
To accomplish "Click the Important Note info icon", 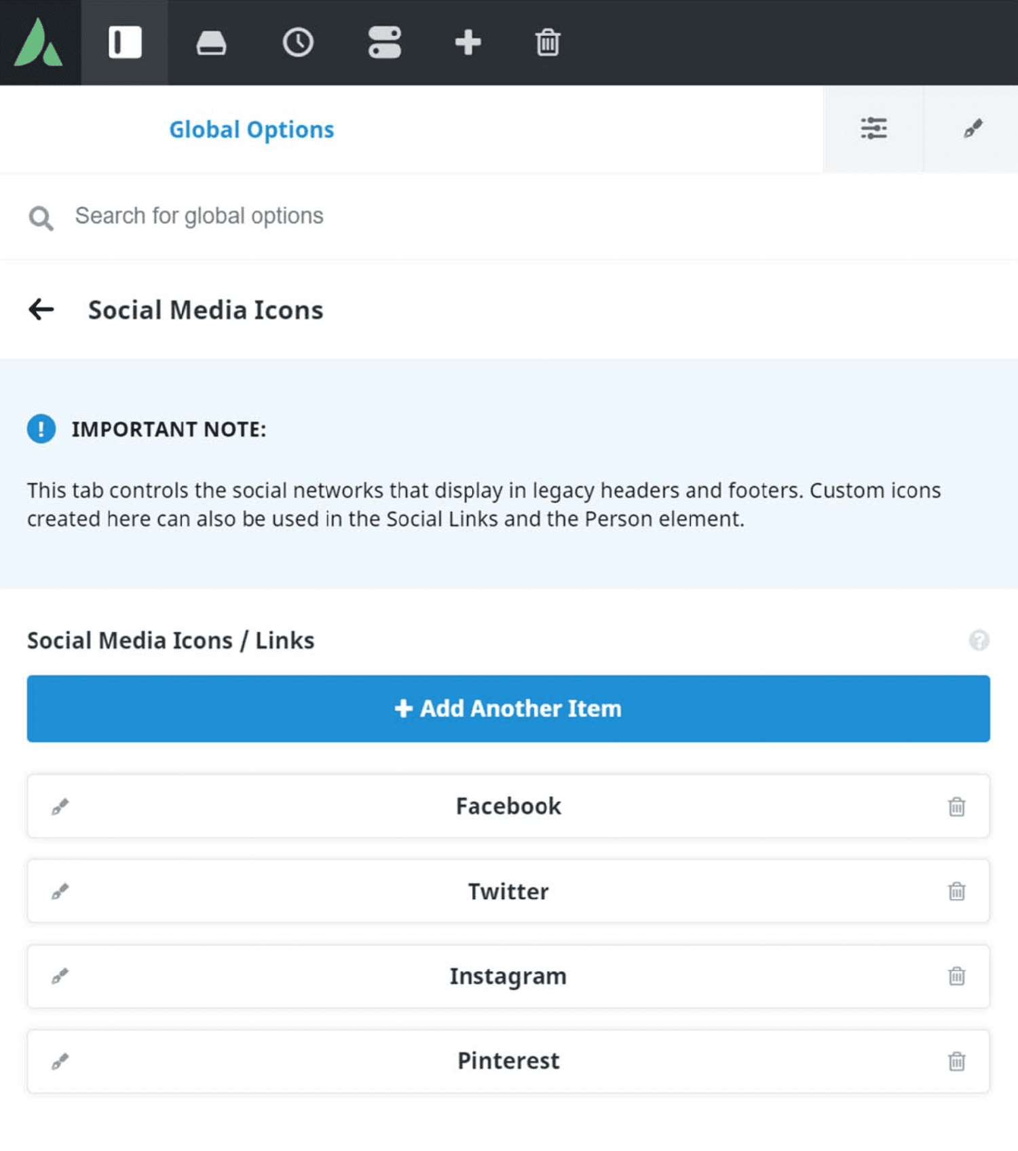I will (41, 429).
